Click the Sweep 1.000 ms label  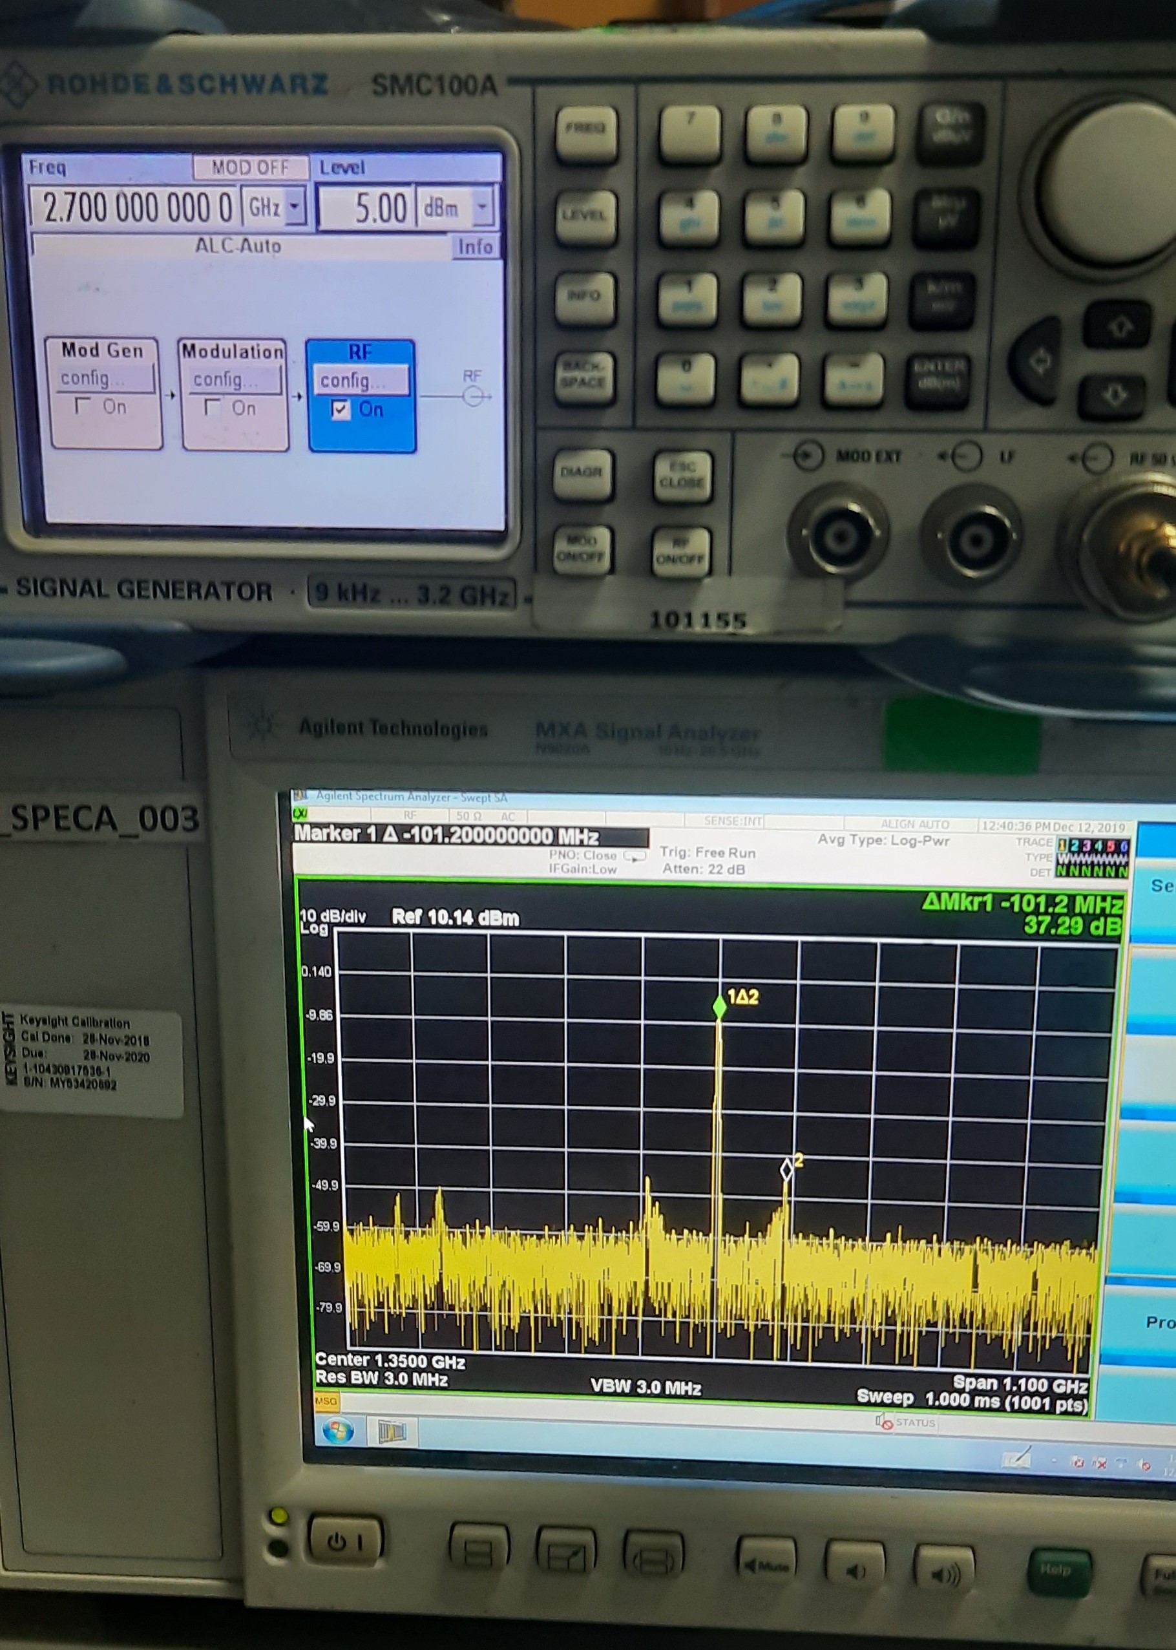[972, 1401]
